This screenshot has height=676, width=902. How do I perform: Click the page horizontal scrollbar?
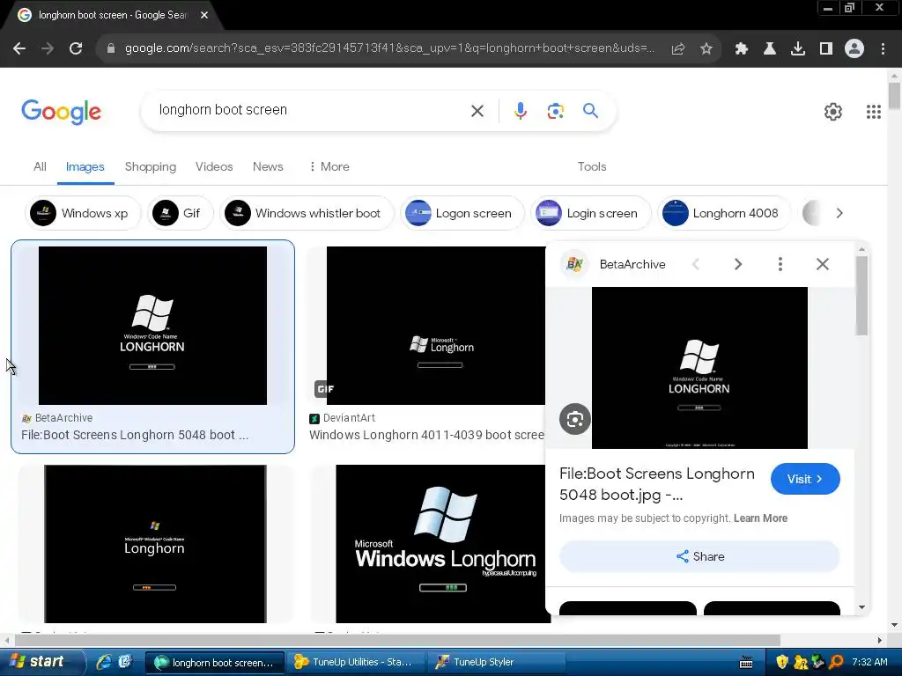click(397, 641)
